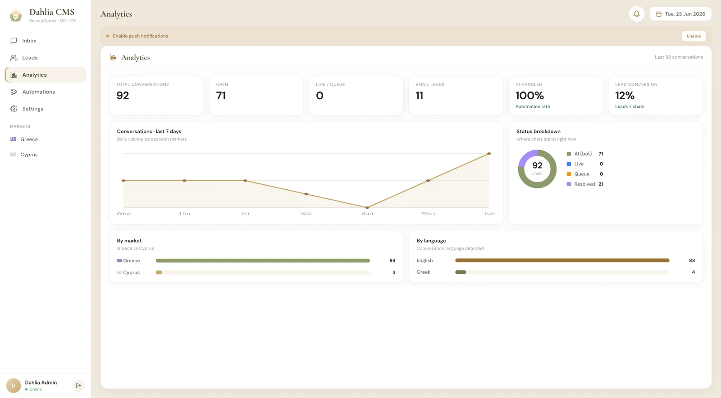Click the Greece market progress bar
This screenshot has width=721, height=398.
coord(263,261)
